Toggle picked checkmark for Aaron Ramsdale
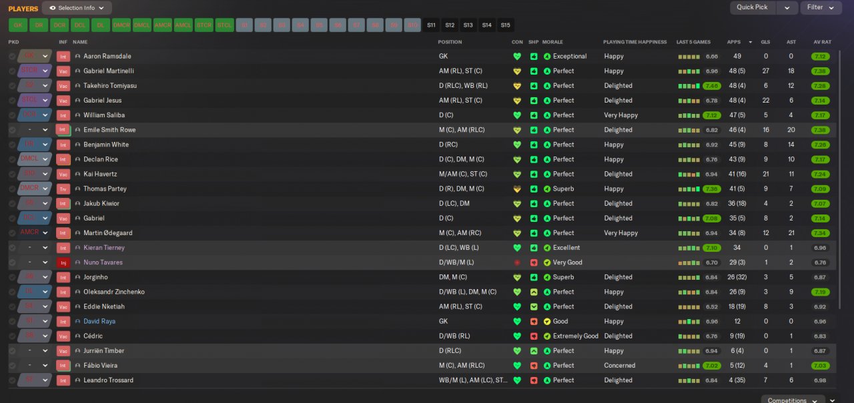The height and width of the screenshot is (403, 854). click(12, 57)
